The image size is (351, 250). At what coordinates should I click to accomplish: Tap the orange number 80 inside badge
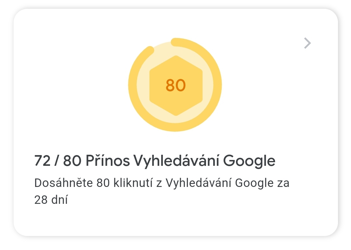point(176,86)
